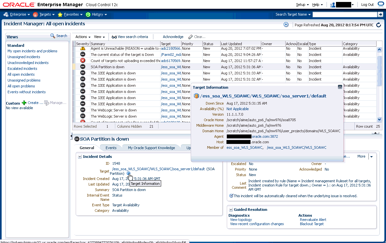Open Unacknowledged incidents view

pyautogui.click(x=28, y=63)
